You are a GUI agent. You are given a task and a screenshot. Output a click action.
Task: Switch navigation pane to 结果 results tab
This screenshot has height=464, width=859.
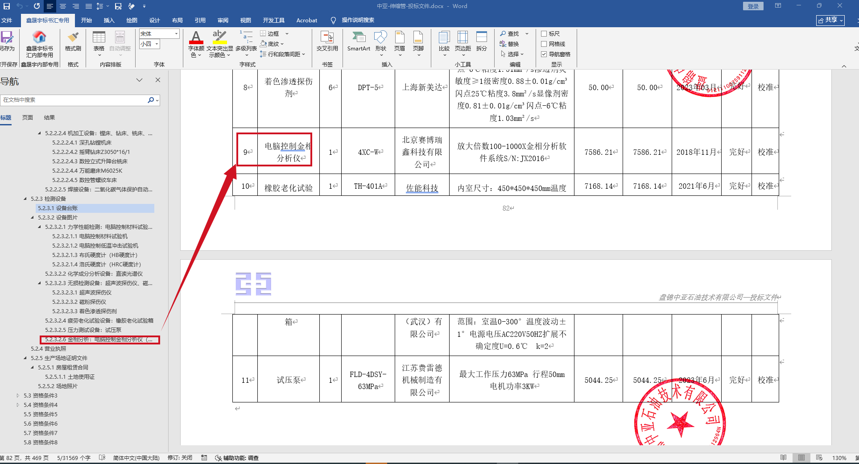click(50, 117)
